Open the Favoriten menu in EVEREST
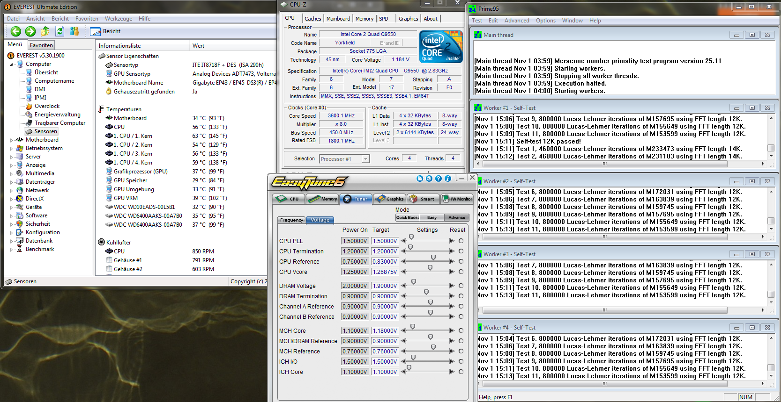The width and height of the screenshot is (781, 402). pyautogui.click(x=87, y=19)
